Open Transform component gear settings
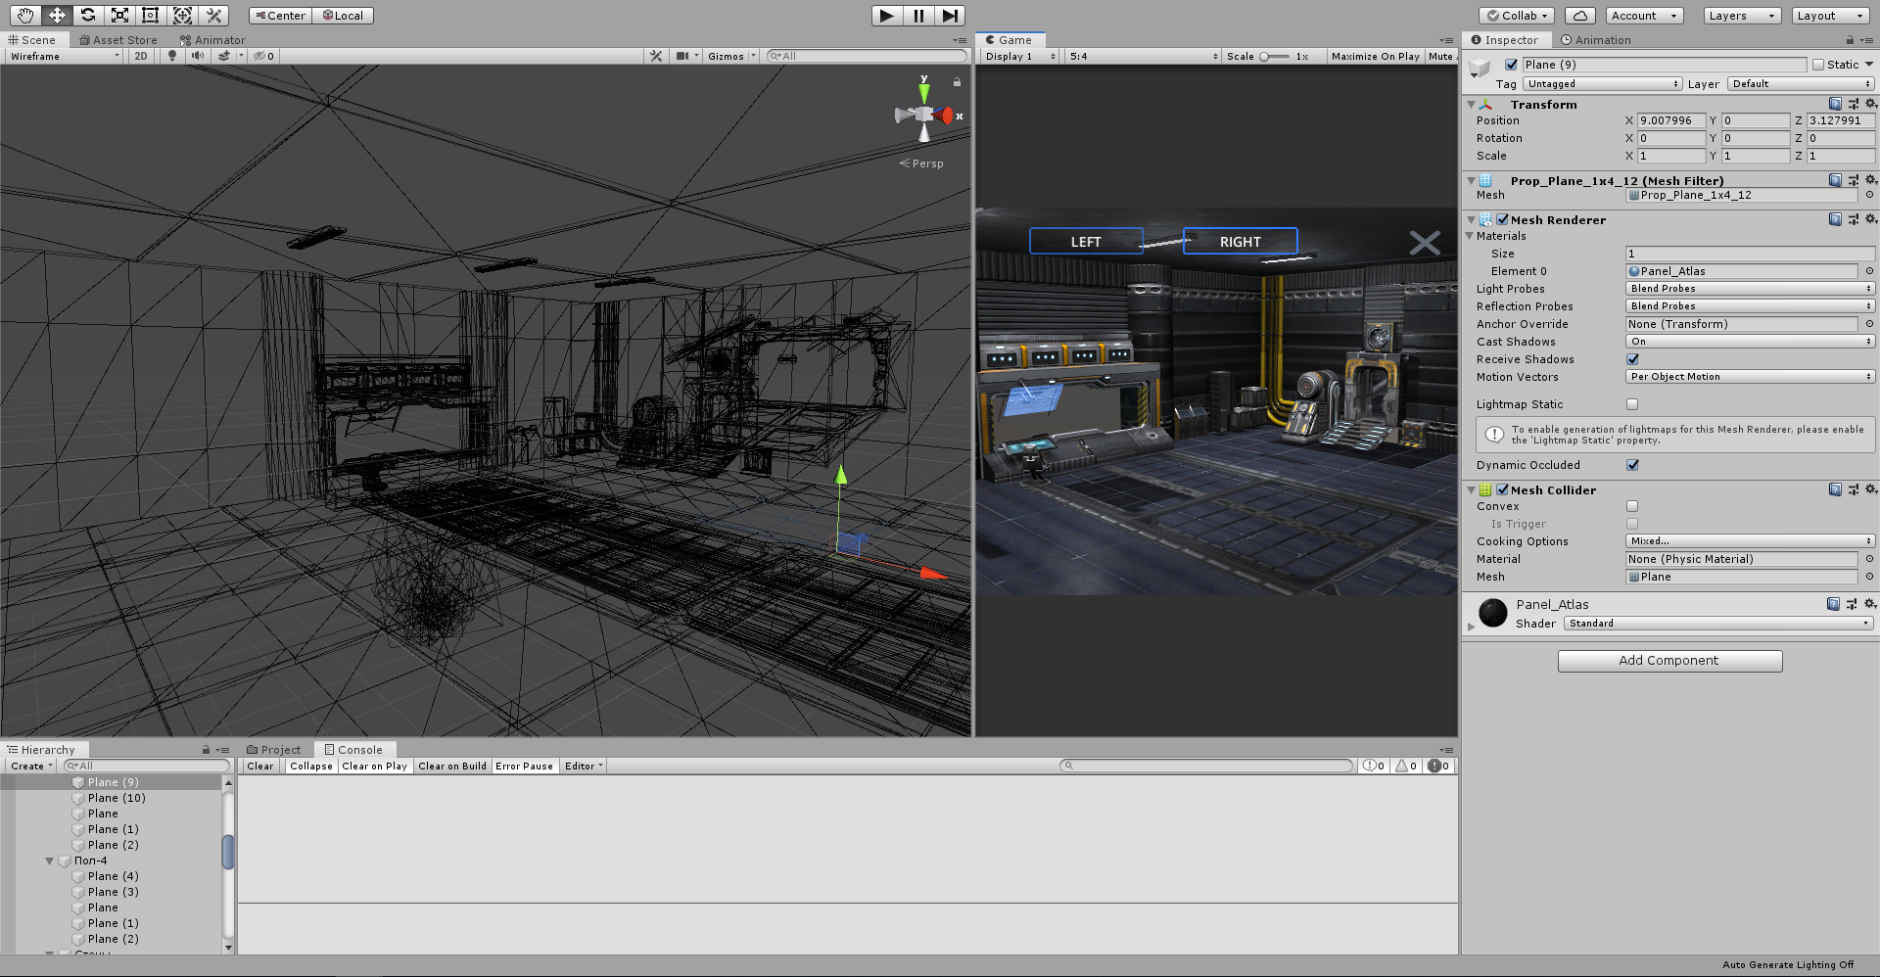1880x977 pixels. coord(1870,104)
